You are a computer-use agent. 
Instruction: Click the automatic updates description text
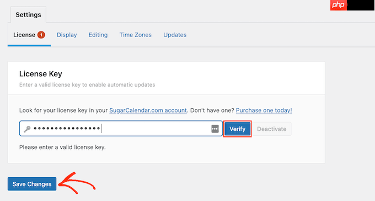pyautogui.click(x=87, y=85)
